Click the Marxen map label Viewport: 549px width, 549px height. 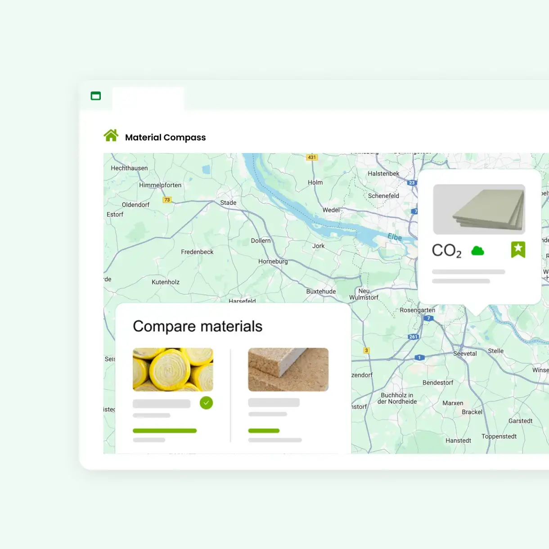tap(453, 403)
